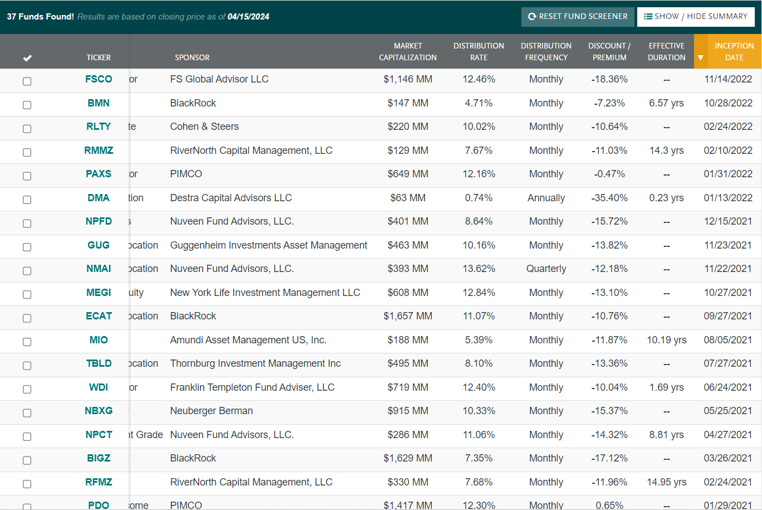The height and width of the screenshot is (510, 762).
Task: Click Reset Fund Screener
Action: pyautogui.click(x=578, y=17)
